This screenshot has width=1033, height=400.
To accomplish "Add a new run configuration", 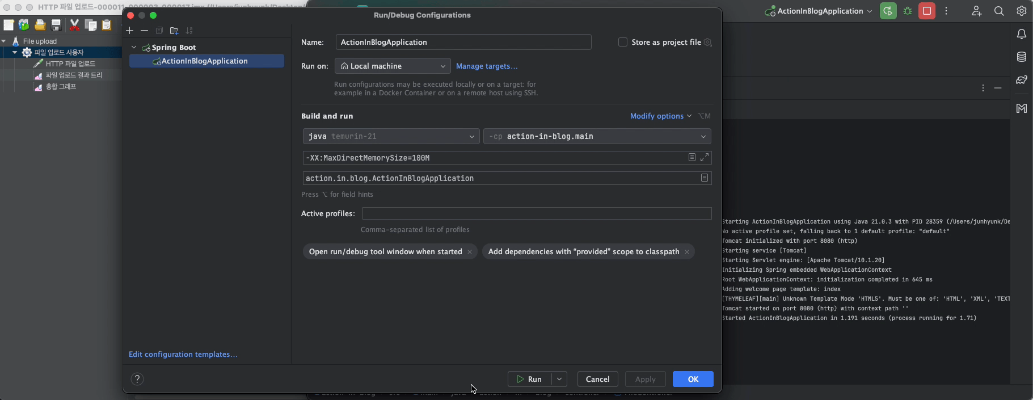I will tap(130, 31).
